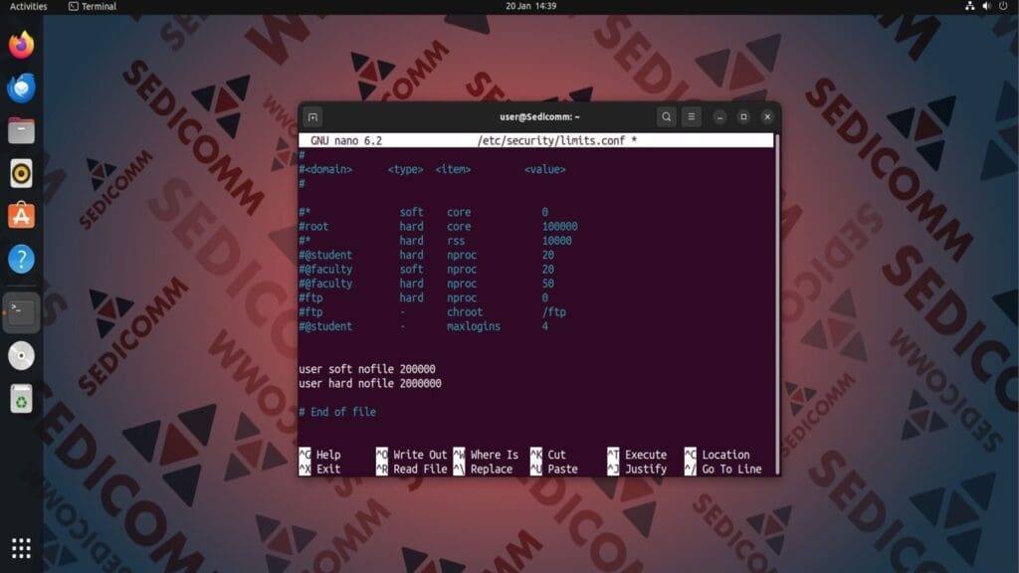The image size is (1019, 573).
Task: Show the Applications grid icon
Action: 21,548
